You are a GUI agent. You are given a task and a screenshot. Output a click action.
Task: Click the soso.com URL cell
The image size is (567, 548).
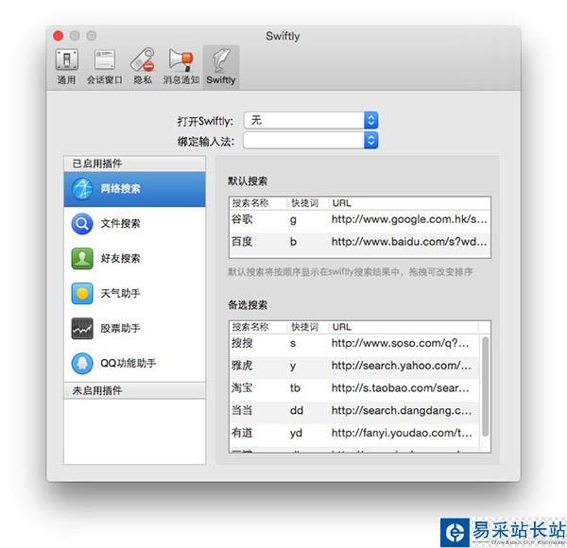tap(400, 343)
